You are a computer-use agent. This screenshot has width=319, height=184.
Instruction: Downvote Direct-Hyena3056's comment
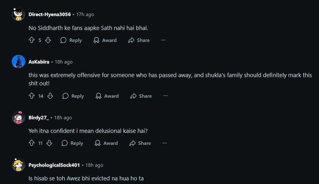coord(48,40)
